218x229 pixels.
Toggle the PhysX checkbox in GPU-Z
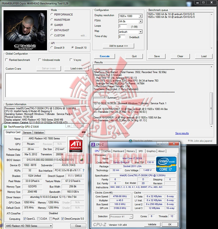tap(51, 219)
